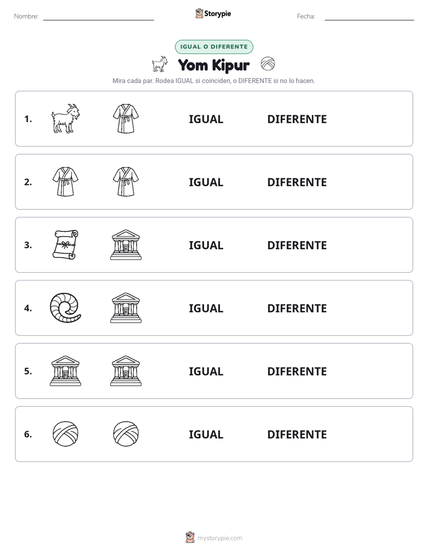The height and width of the screenshot is (555, 428).
Task: Click the Fecha input line
Action: point(369,17)
